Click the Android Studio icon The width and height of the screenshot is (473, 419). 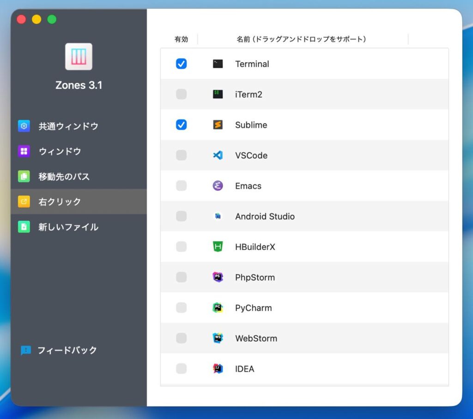coord(218,216)
